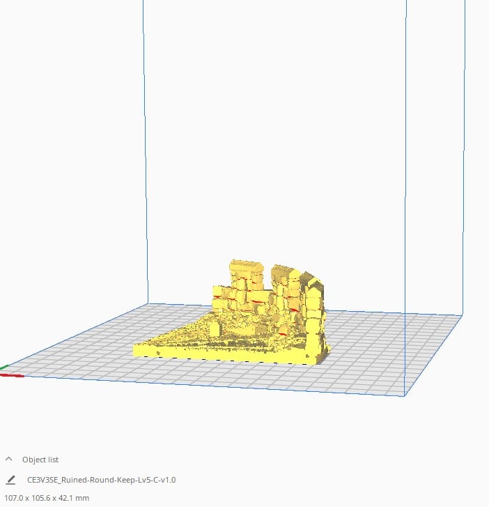
Task: Click the red X axis line indicator
Action: point(13,375)
